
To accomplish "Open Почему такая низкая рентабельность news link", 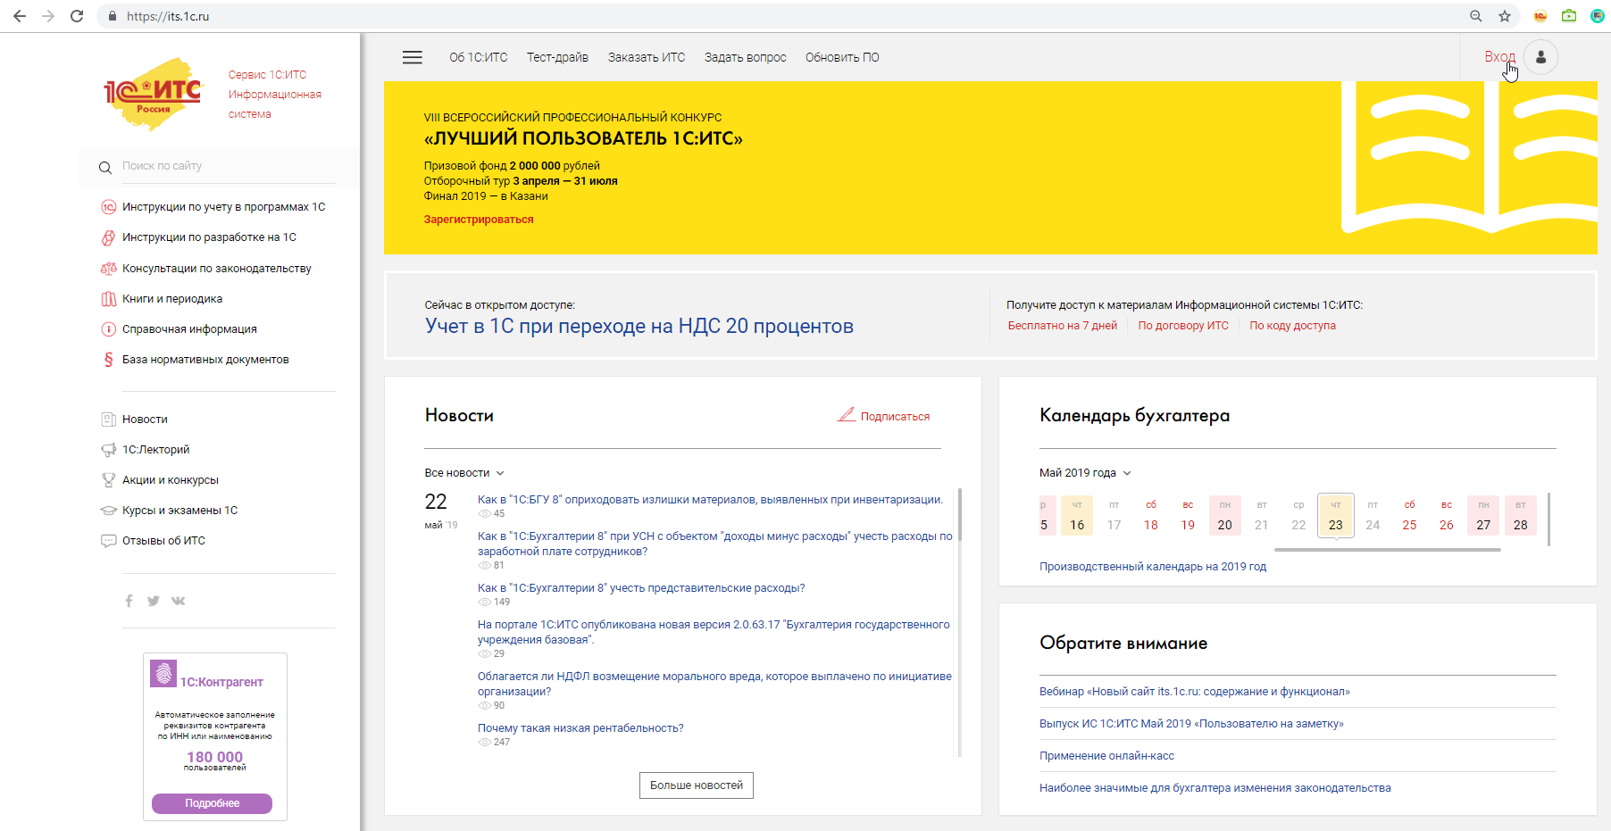I will pyautogui.click(x=580, y=728).
